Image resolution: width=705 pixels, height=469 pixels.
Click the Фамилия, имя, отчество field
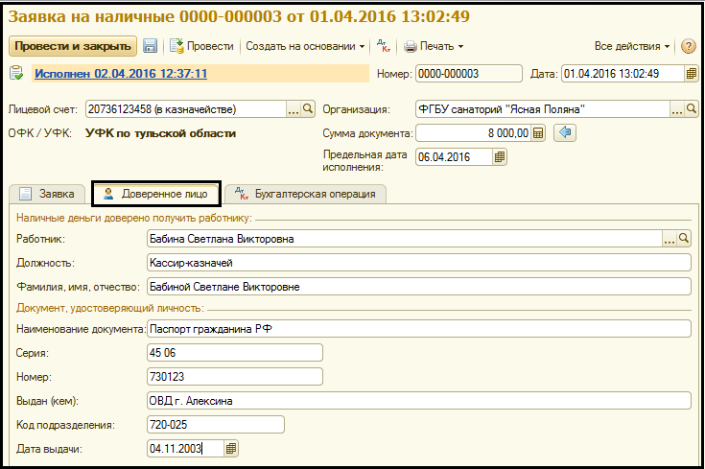click(419, 287)
